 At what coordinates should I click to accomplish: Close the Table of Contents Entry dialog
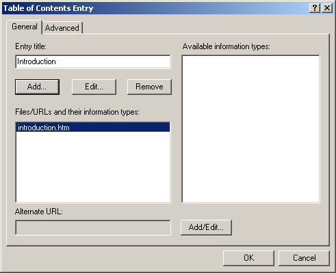(x=327, y=8)
